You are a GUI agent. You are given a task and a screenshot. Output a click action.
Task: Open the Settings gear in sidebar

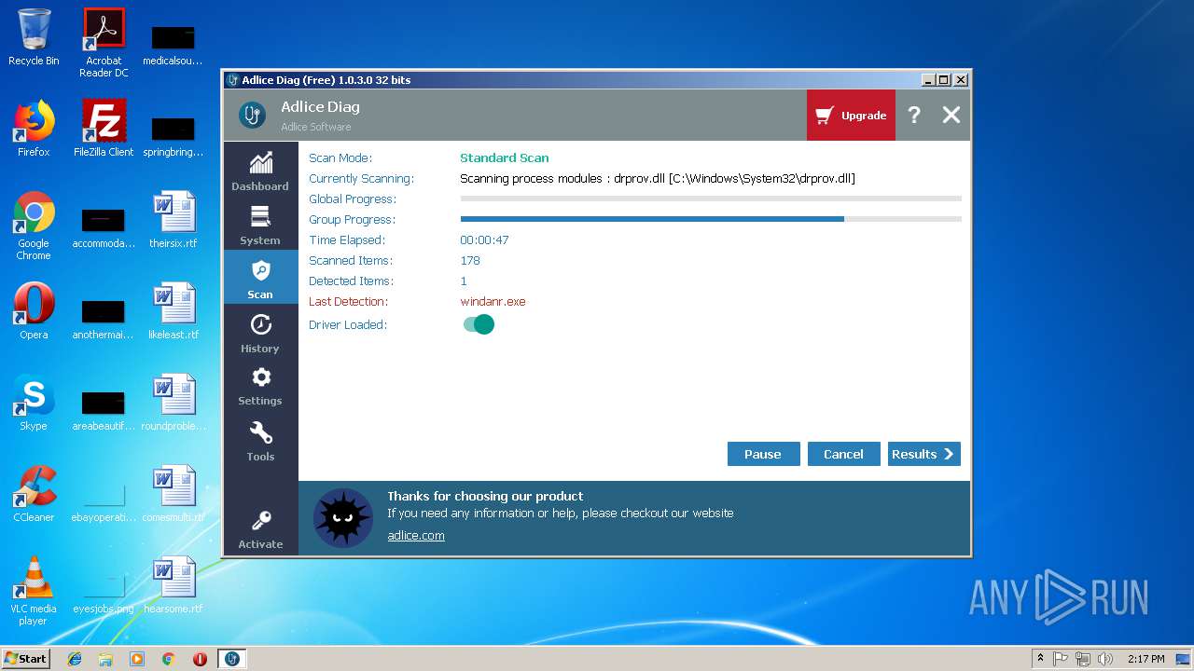pos(260,386)
